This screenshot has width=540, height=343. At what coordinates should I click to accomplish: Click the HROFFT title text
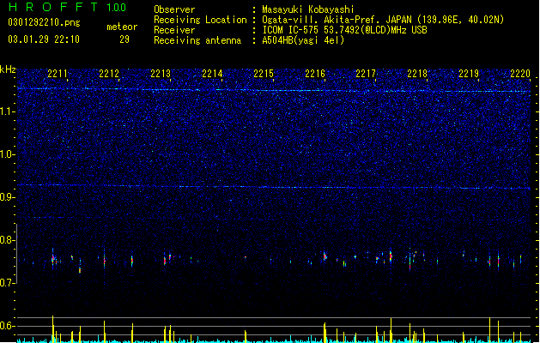point(53,7)
